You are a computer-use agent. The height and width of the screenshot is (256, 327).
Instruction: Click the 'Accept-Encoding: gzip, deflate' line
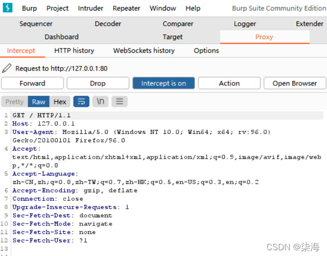[x=75, y=190]
